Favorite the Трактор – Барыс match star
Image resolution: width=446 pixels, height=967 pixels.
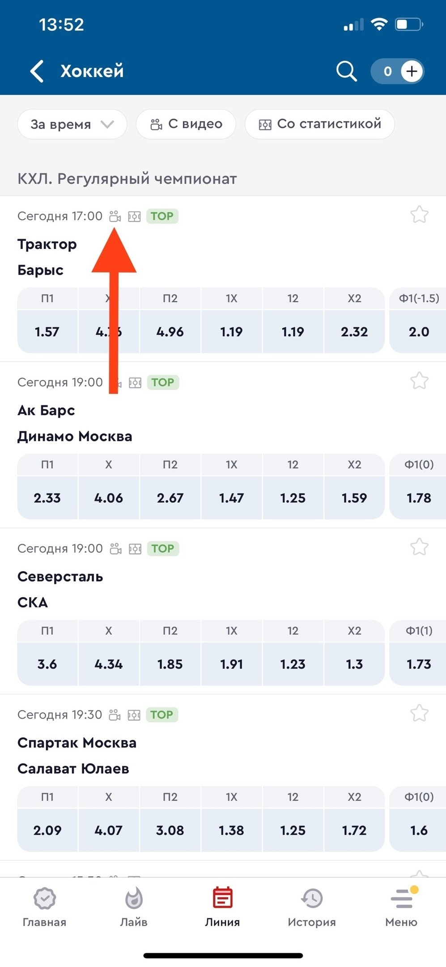click(419, 215)
